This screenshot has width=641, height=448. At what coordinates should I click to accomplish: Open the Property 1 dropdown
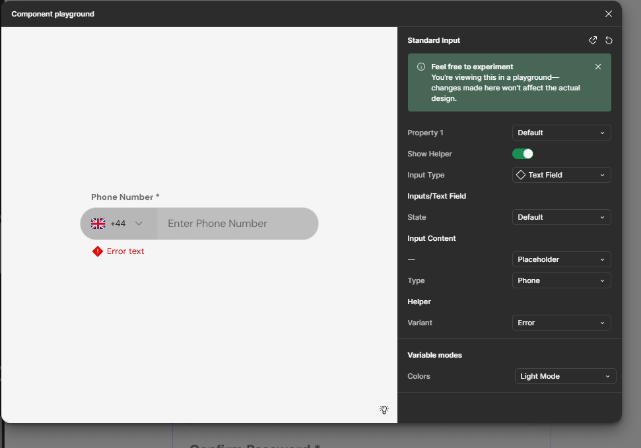point(561,133)
